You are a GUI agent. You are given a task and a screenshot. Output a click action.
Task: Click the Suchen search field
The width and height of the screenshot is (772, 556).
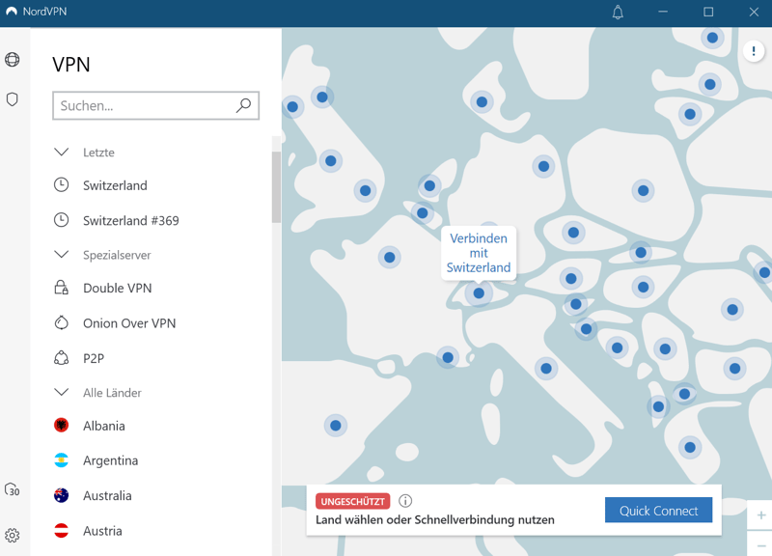point(145,105)
